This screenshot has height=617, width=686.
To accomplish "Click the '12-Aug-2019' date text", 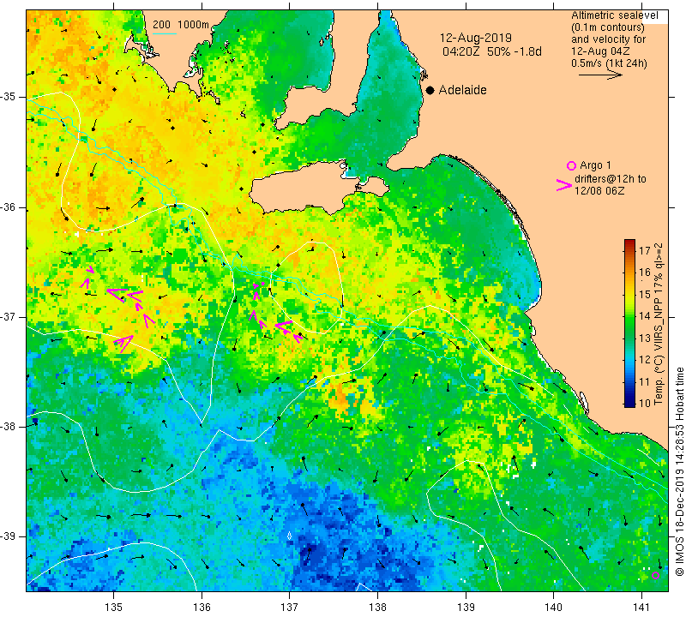I will pyautogui.click(x=476, y=38).
